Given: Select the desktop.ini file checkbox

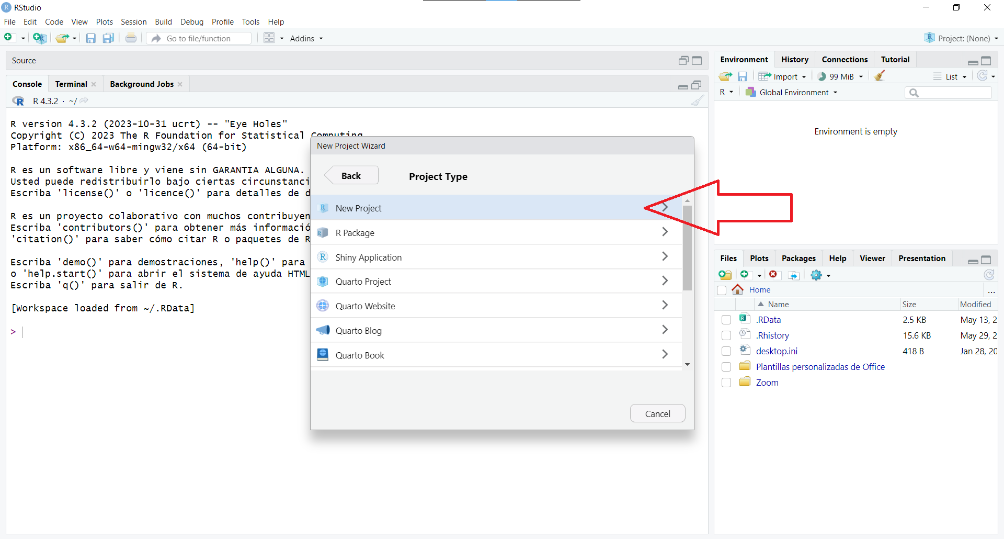Looking at the screenshot, I should coord(726,351).
